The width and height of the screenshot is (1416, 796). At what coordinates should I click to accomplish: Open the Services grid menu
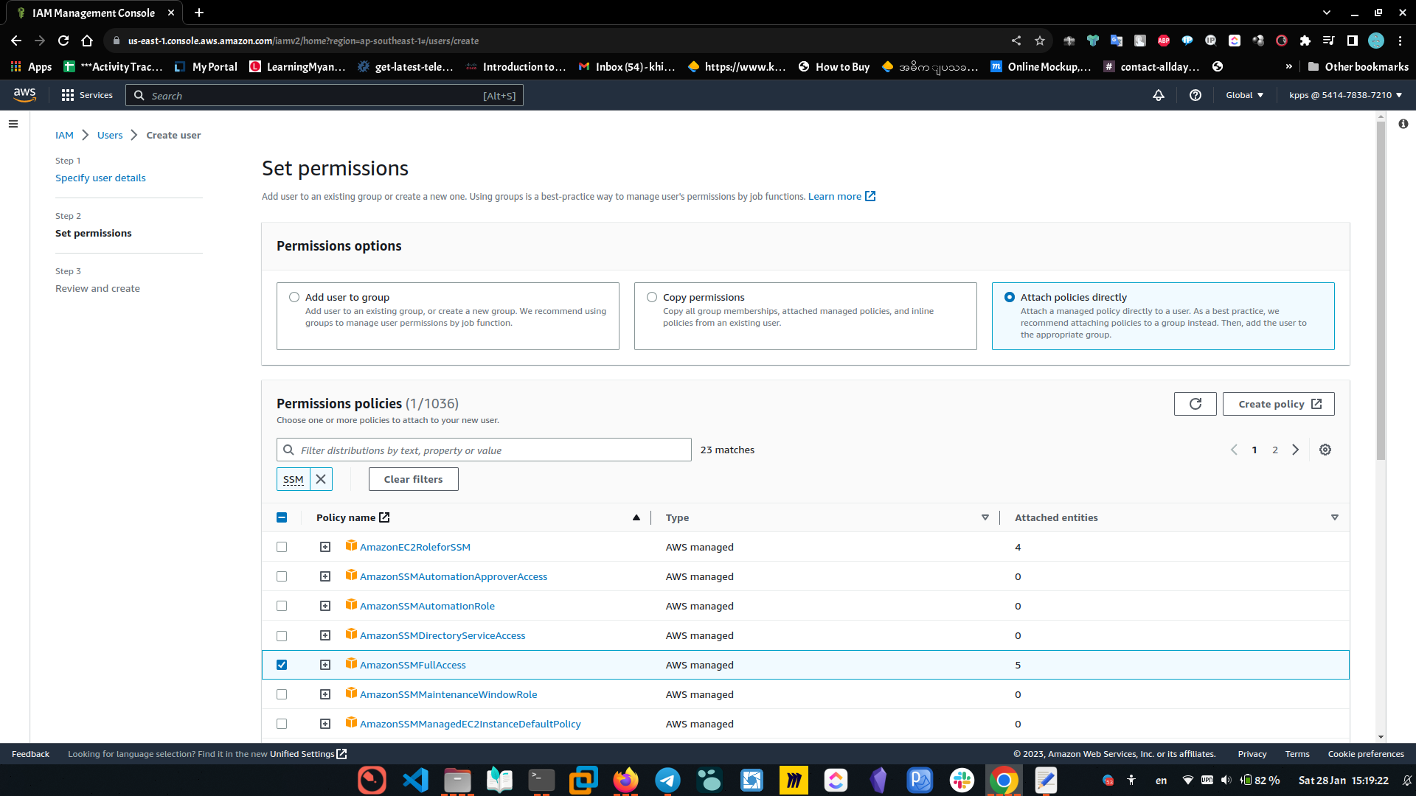(x=87, y=95)
